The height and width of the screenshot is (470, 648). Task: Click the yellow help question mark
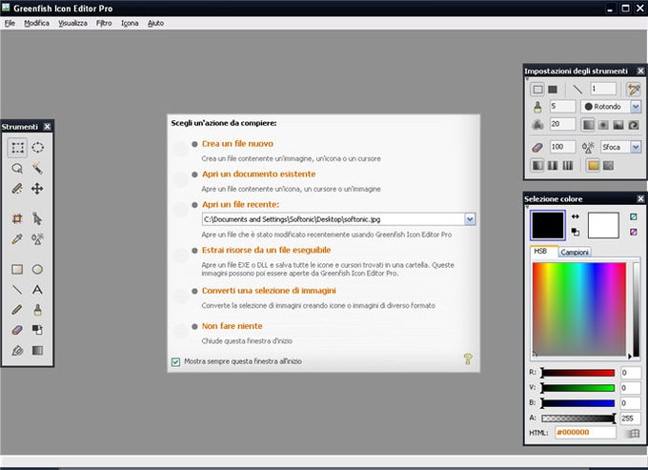click(x=468, y=358)
